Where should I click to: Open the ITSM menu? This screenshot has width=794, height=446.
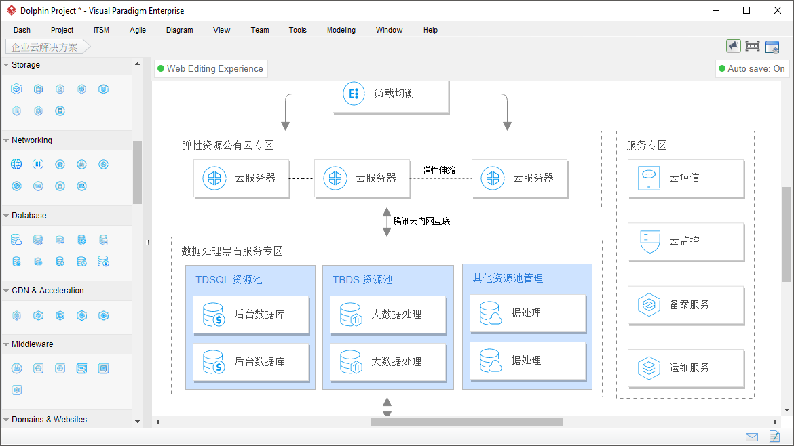coord(101,30)
